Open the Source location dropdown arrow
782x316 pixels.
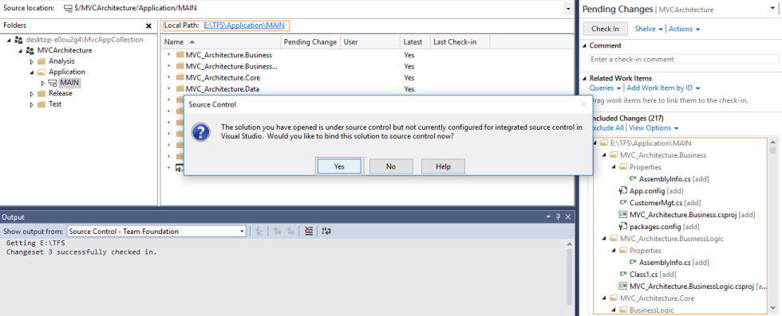click(567, 9)
